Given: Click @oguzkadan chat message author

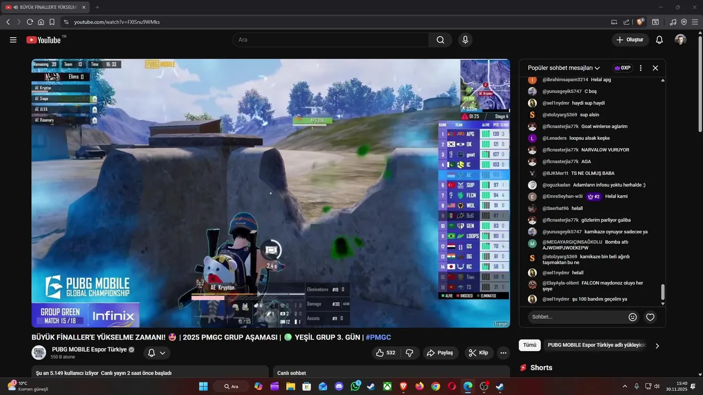Looking at the screenshot, I should (x=556, y=185).
